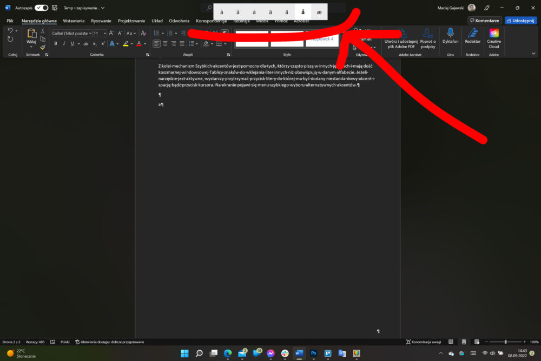Click the Windows Start button
Viewport: 541px width, 361px height.
pos(184,353)
